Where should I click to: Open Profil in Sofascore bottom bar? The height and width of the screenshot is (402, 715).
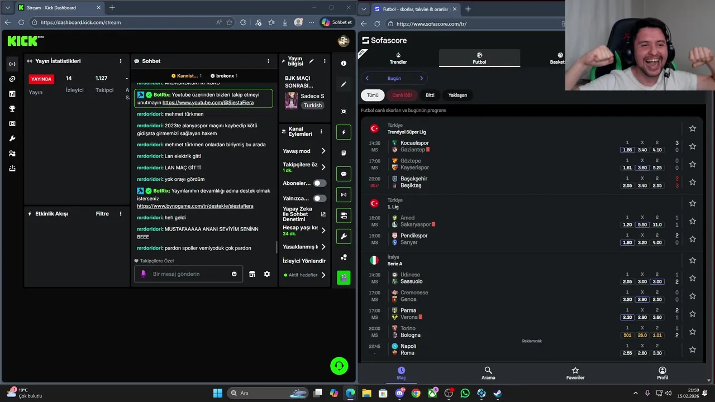click(662, 374)
